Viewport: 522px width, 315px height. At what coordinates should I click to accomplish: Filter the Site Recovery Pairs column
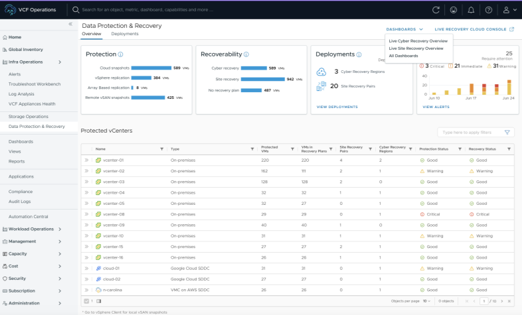coord(370,149)
